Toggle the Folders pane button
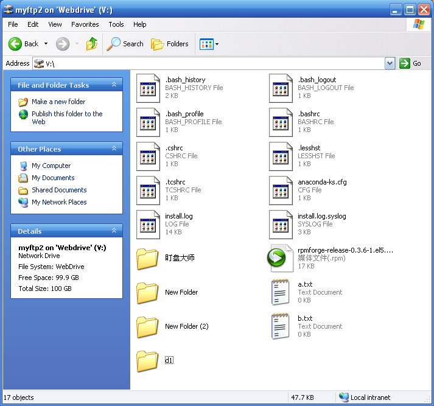Image resolution: width=434 pixels, height=406 pixels. [x=170, y=44]
